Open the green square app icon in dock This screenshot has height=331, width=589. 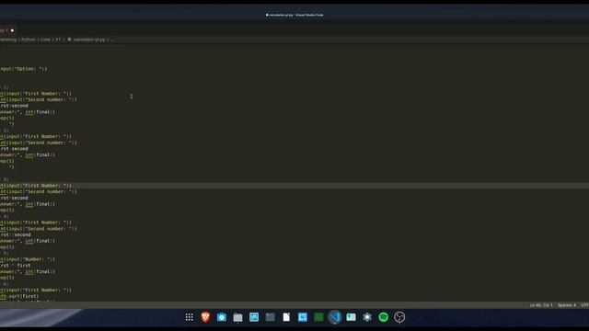tap(318, 317)
